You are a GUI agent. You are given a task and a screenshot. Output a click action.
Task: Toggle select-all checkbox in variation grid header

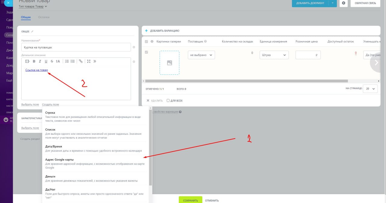tap(147, 42)
